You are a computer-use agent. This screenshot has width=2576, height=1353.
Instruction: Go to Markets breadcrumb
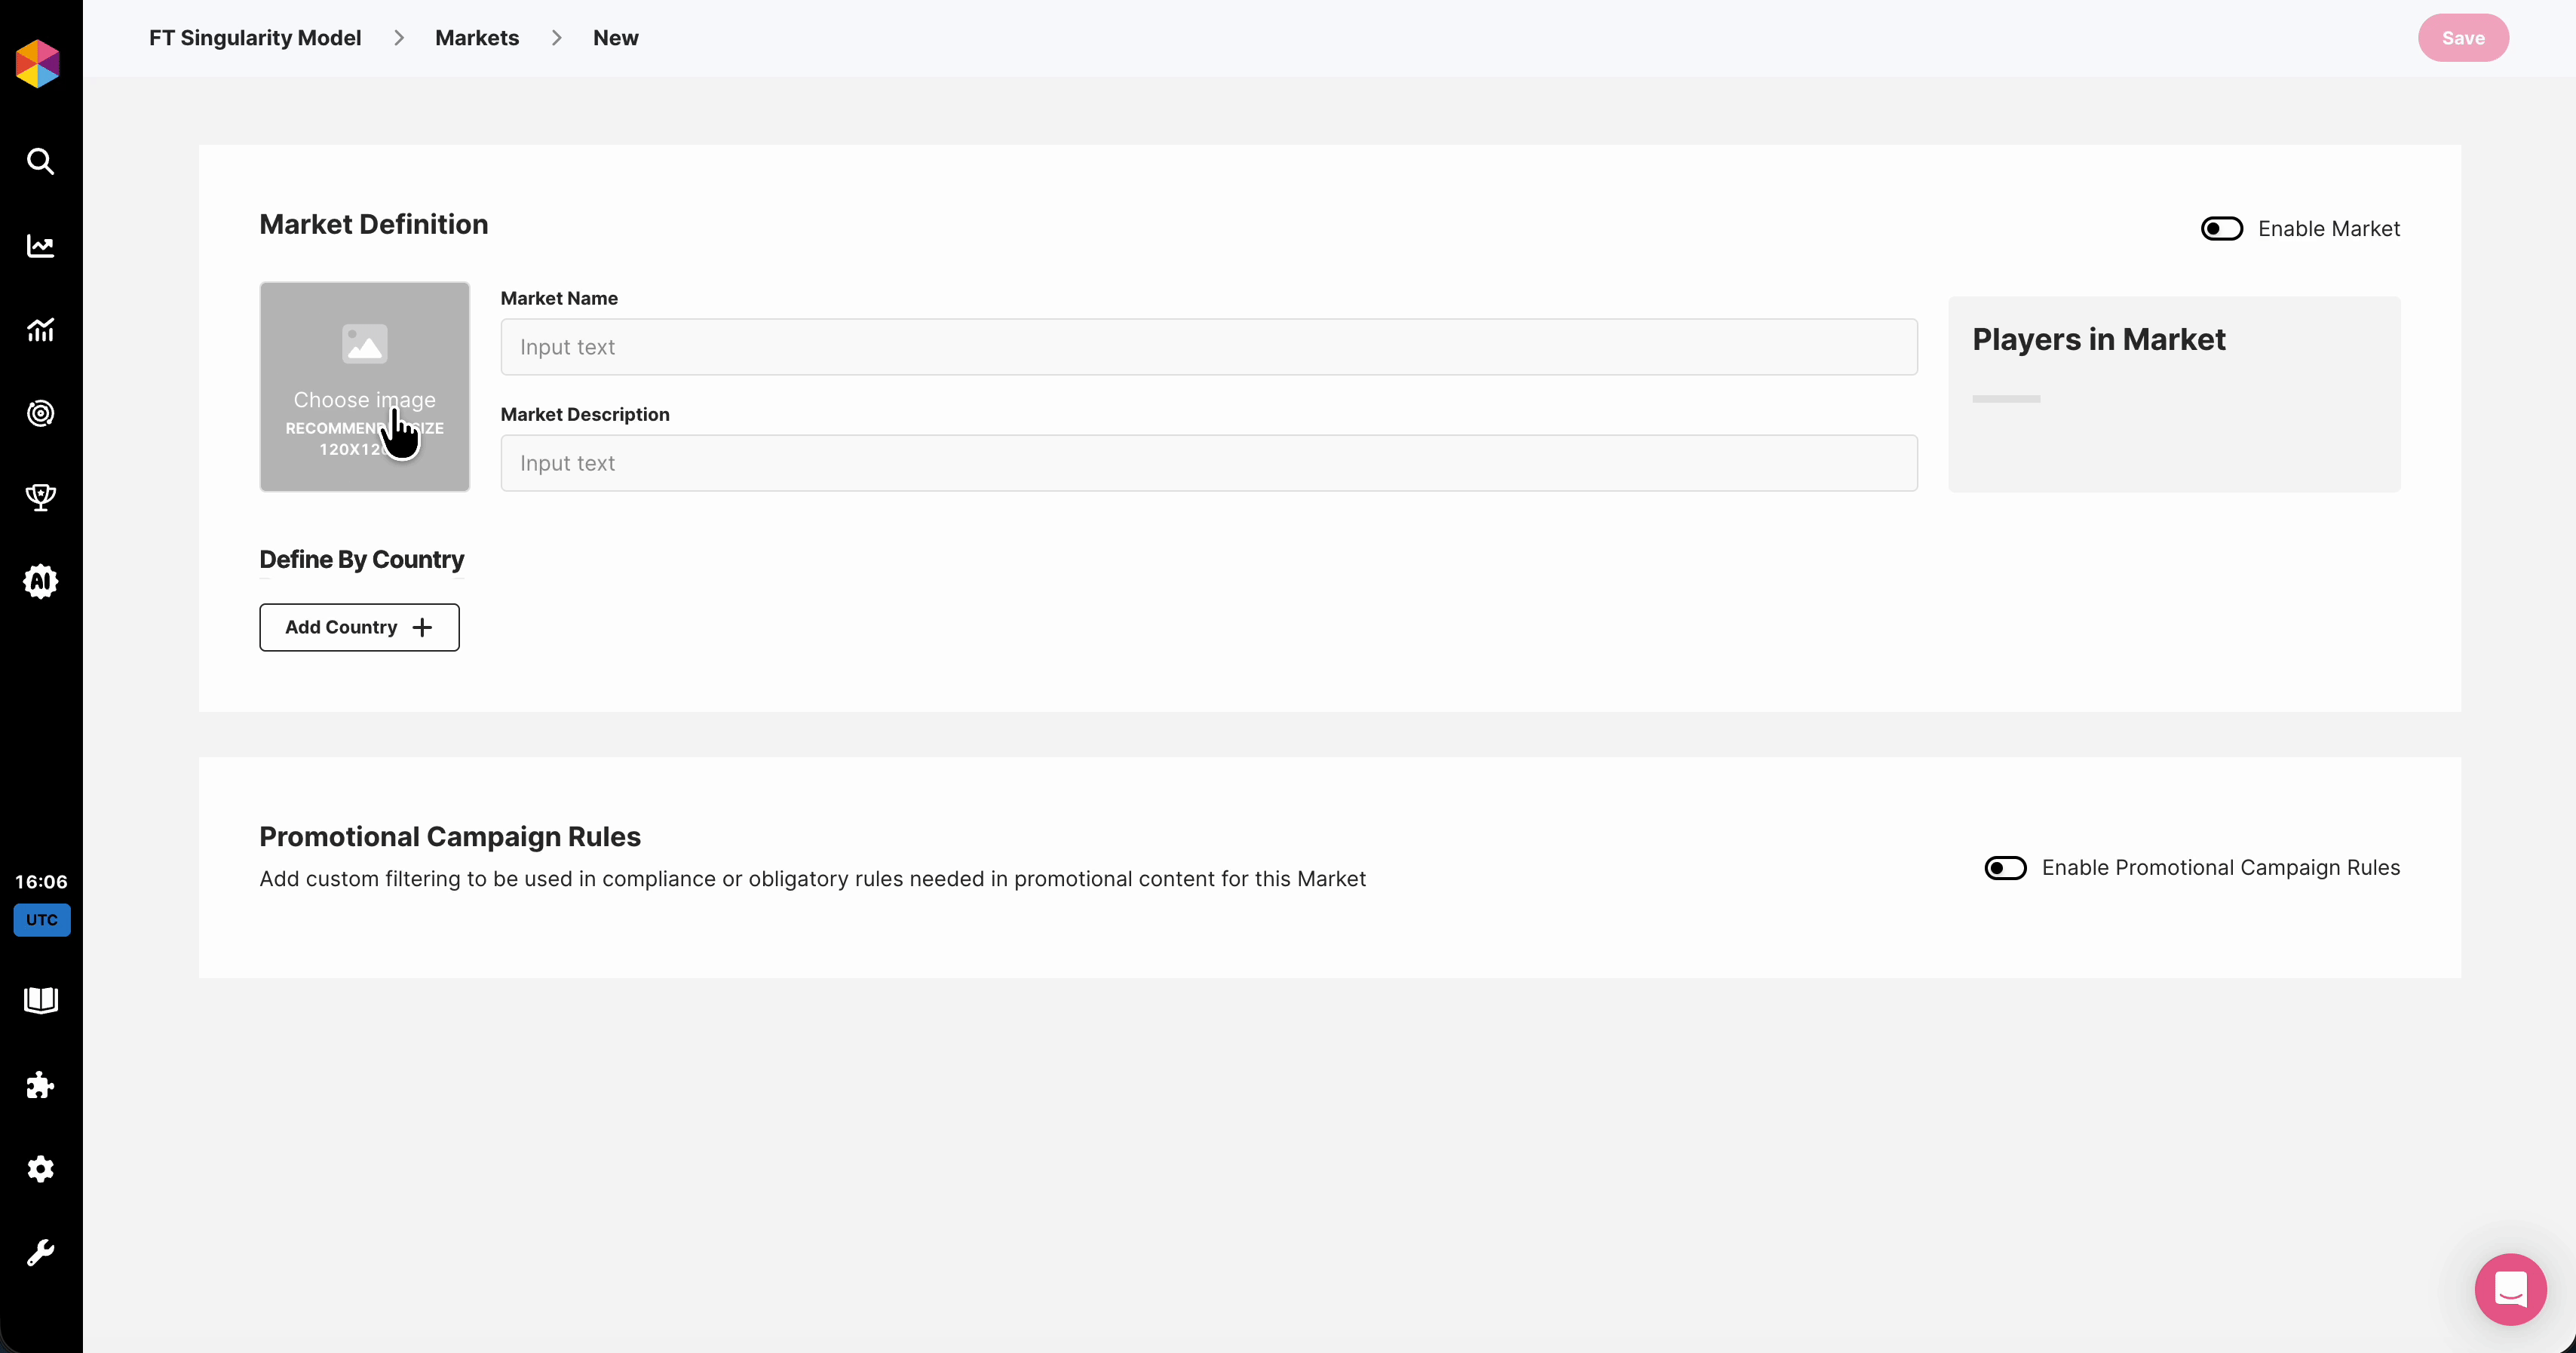[477, 38]
